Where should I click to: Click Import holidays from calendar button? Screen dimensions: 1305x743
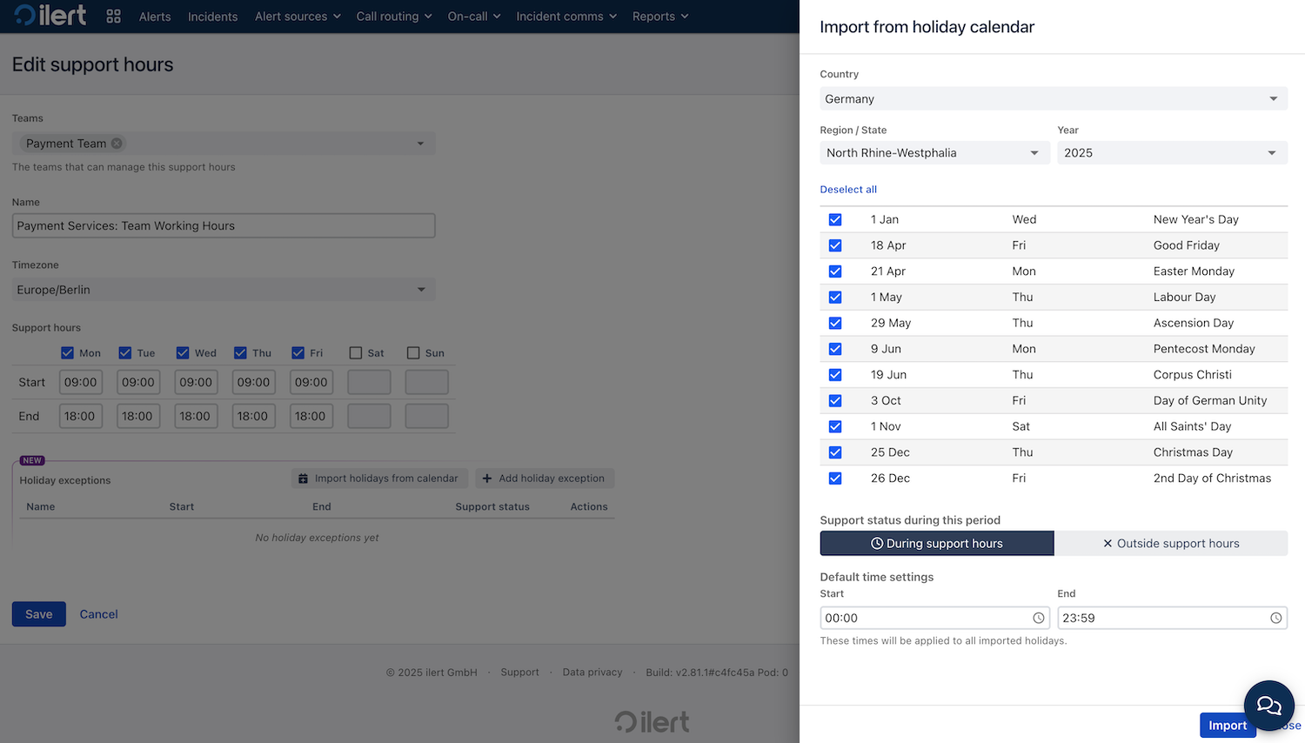pyautogui.click(x=378, y=479)
